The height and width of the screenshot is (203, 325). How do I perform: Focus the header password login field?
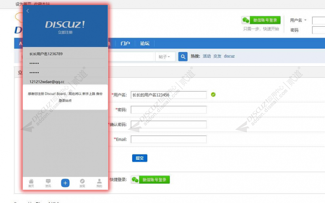(318, 30)
